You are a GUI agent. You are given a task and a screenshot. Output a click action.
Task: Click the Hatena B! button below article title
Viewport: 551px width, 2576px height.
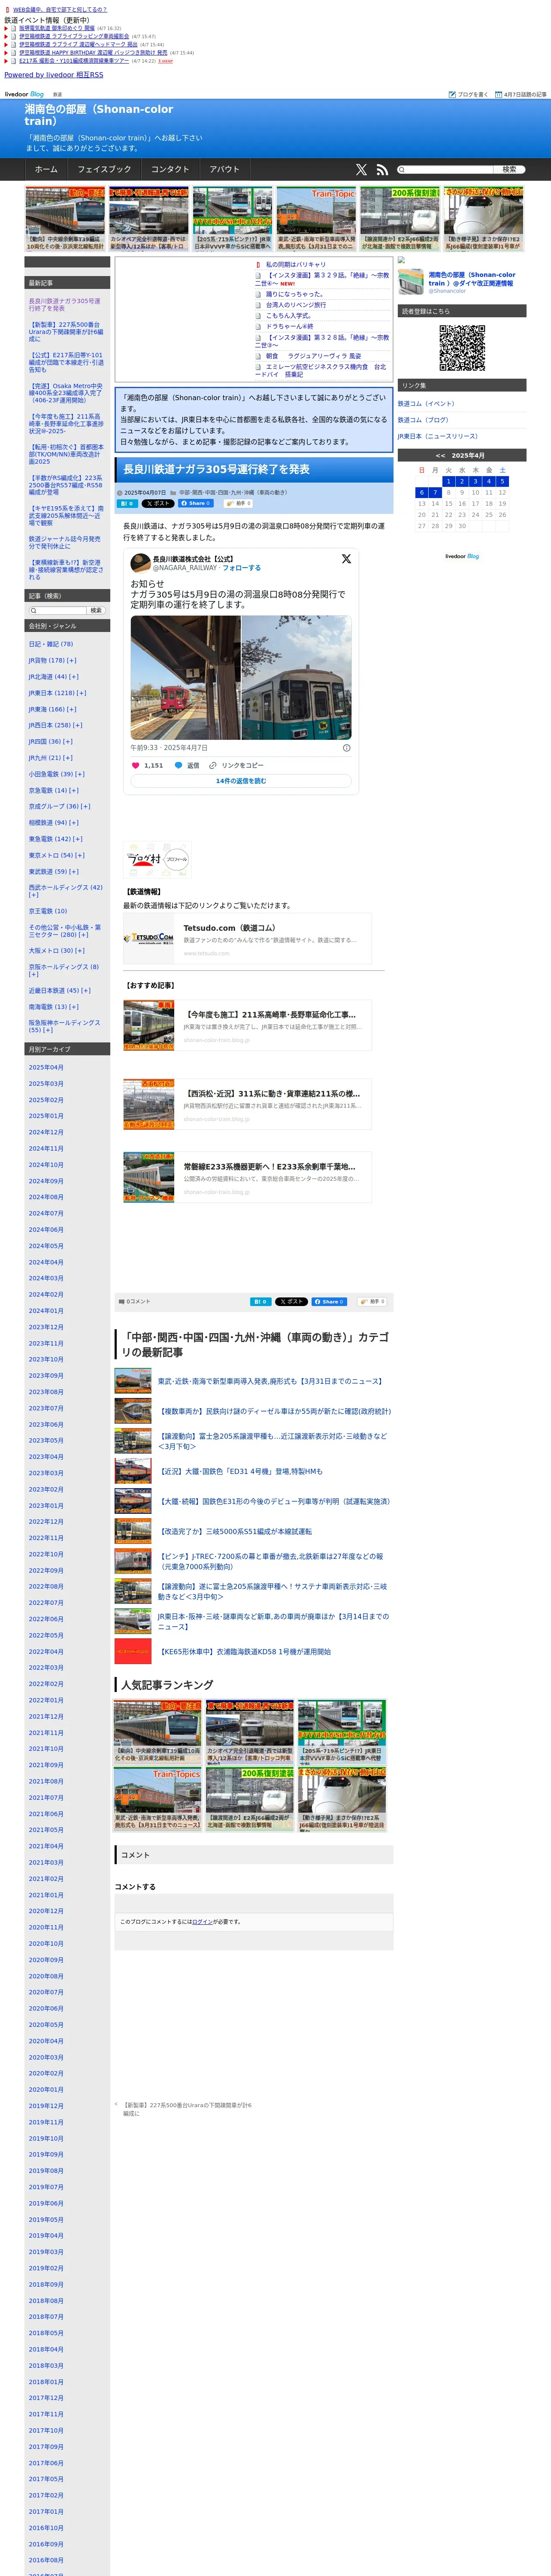pyautogui.click(x=127, y=504)
